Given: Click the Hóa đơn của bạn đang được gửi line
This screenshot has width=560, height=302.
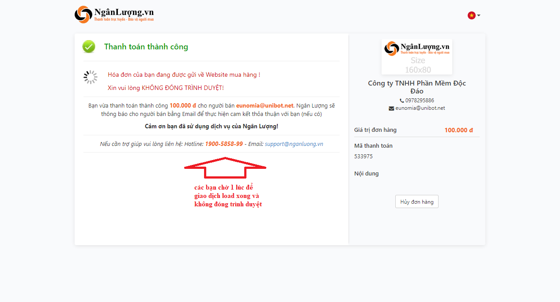Looking at the screenshot, I should [184, 75].
